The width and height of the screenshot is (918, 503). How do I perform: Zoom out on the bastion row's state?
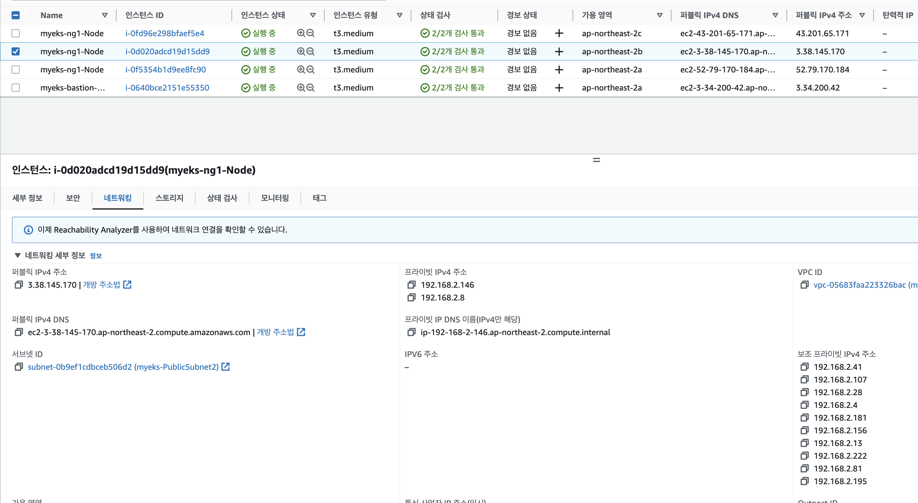click(311, 88)
